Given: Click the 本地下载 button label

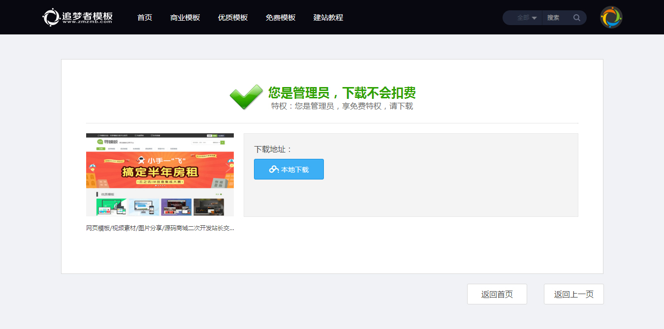Looking at the screenshot, I should (295, 170).
